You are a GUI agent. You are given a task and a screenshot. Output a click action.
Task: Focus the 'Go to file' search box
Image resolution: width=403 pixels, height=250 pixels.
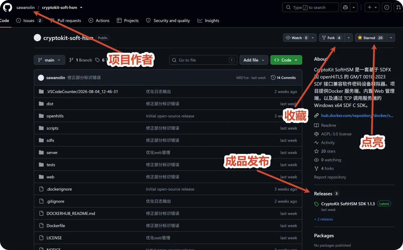(203, 60)
